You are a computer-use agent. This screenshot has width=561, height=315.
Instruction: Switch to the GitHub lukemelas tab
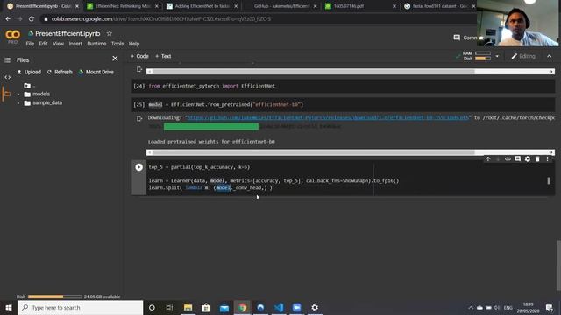281,6
